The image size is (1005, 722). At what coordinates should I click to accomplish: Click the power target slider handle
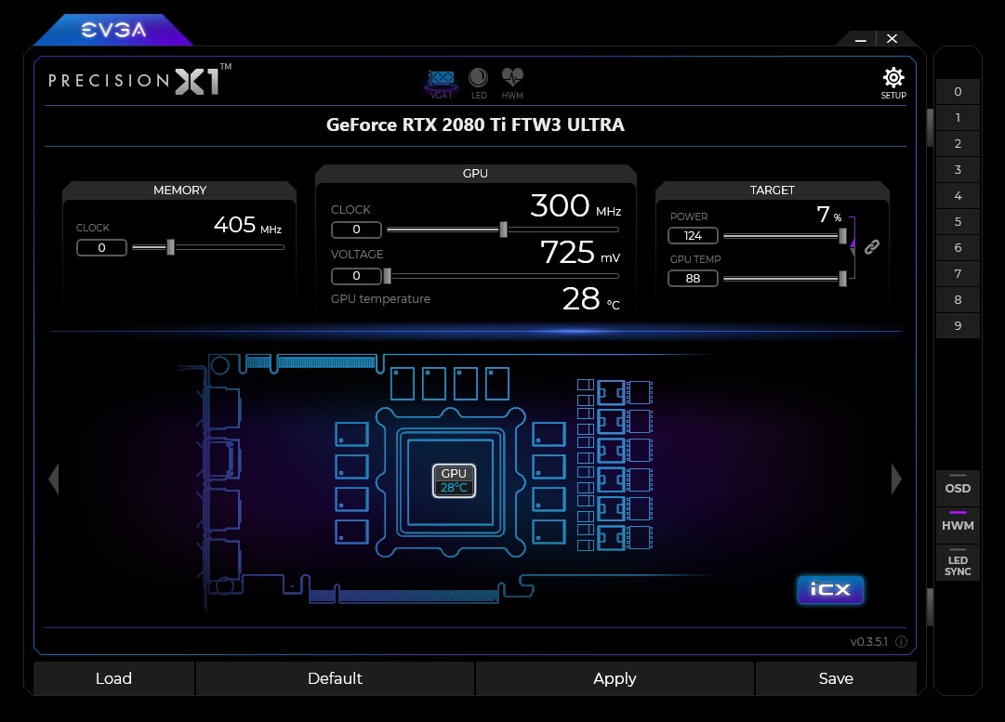[x=842, y=236]
